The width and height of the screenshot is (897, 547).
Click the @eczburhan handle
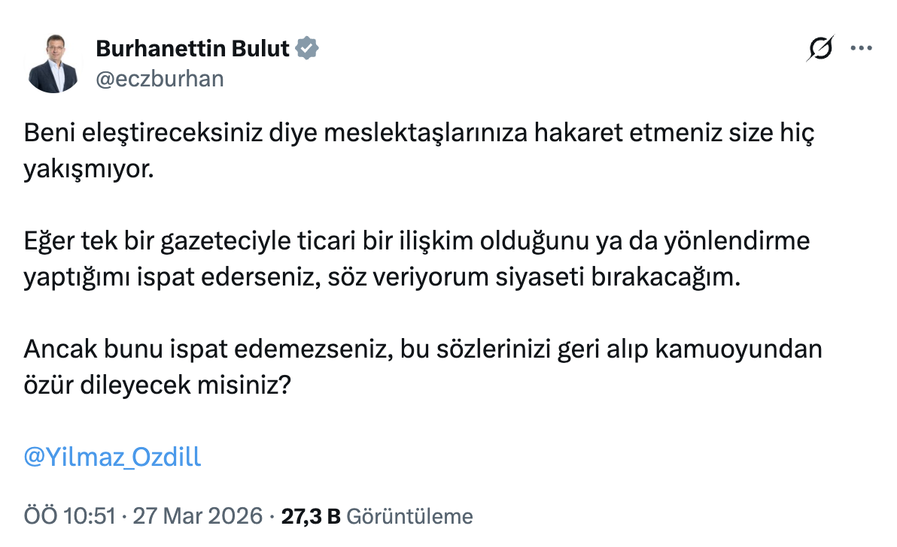click(x=160, y=77)
